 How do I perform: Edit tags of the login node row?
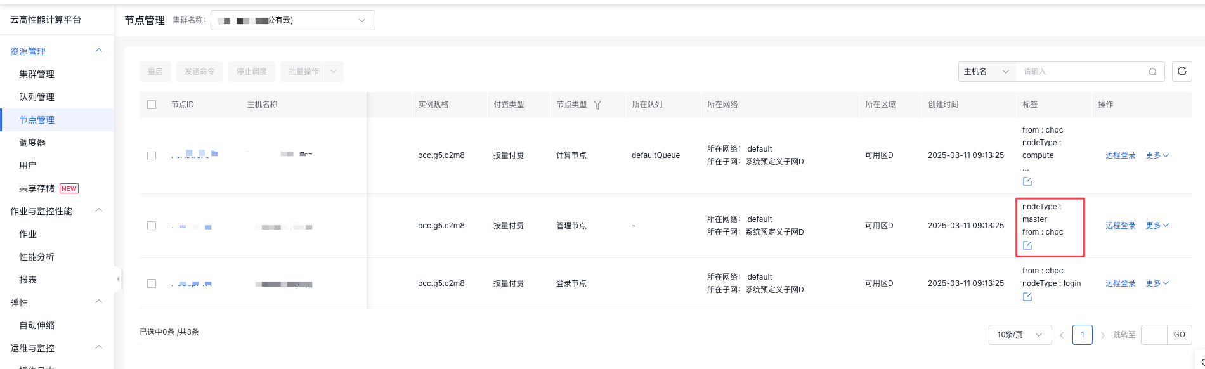1027,297
